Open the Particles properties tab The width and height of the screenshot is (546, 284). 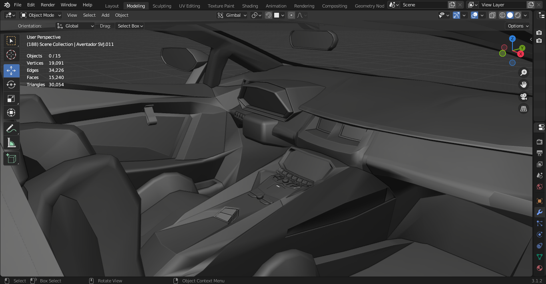coord(540,223)
